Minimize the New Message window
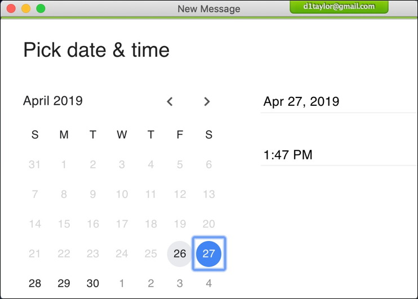The height and width of the screenshot is (299, 418). [25, 8]
